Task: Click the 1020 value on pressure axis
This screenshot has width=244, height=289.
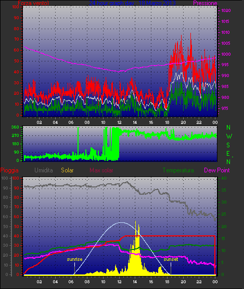Action: [x=226, y=10]
